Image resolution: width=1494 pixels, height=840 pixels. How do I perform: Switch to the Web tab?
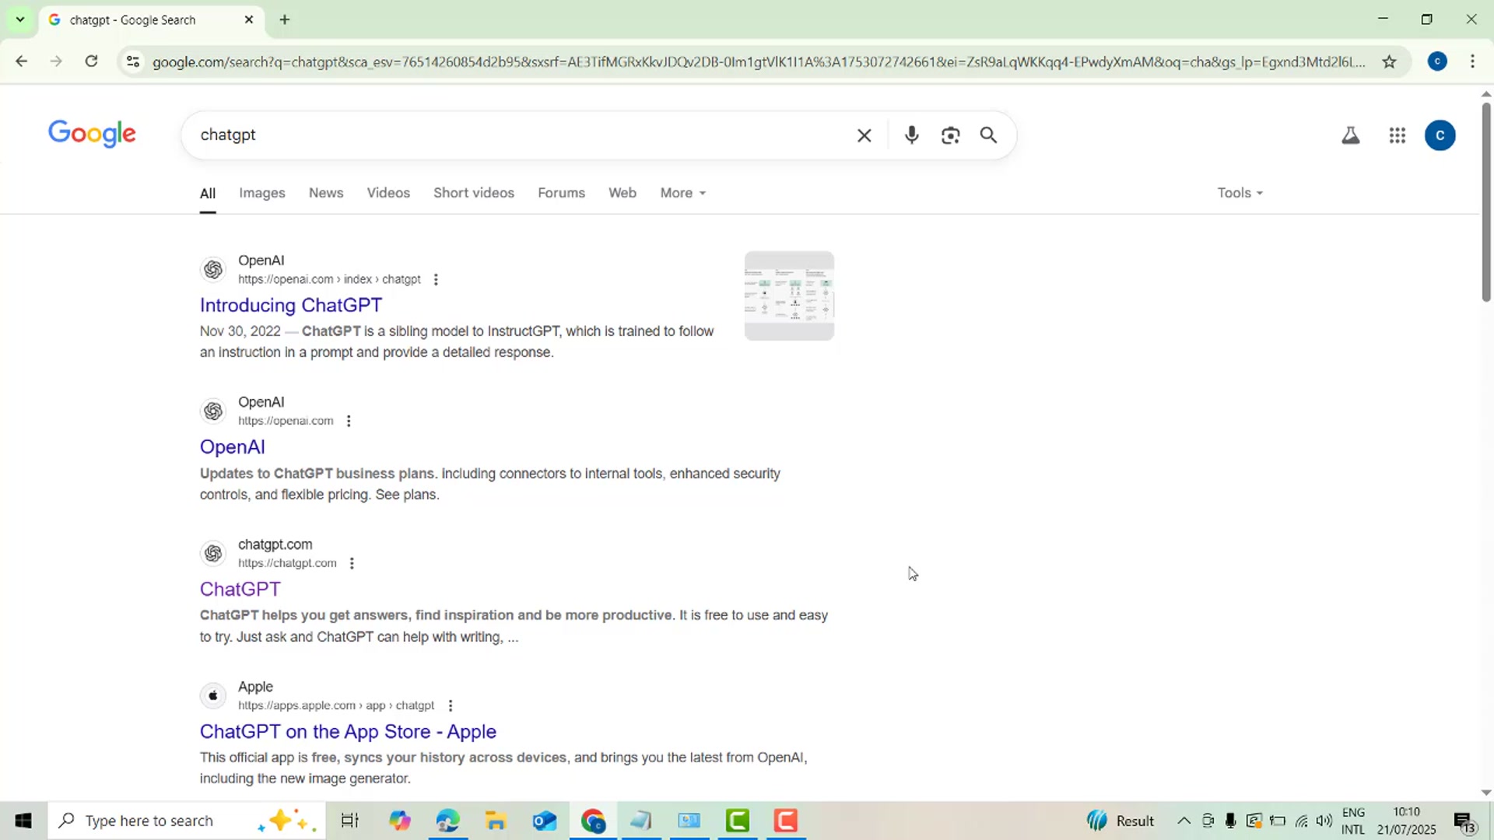(622, 193)
